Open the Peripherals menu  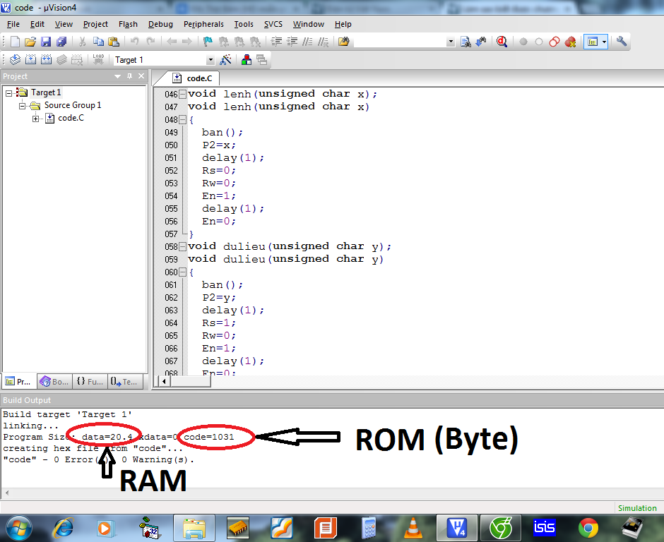(x=203, y=24)
